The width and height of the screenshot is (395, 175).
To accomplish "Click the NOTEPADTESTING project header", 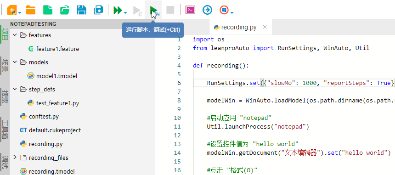I will (x=33, y=24).
